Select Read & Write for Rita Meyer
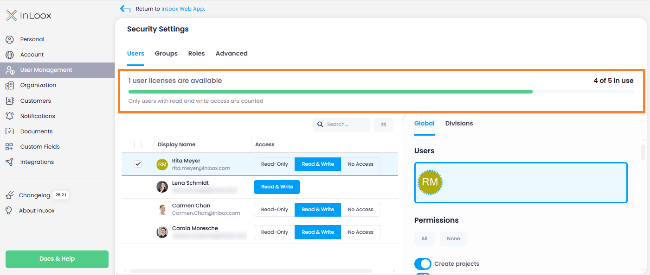The height and width of the screenshot is (275, 650). click(318, 164)
